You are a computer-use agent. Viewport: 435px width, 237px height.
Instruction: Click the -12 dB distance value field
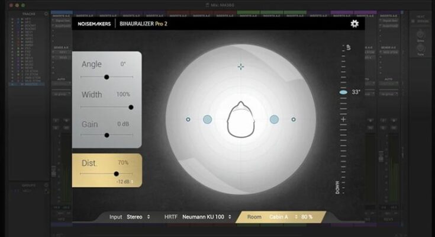click(x=124, y=181)
